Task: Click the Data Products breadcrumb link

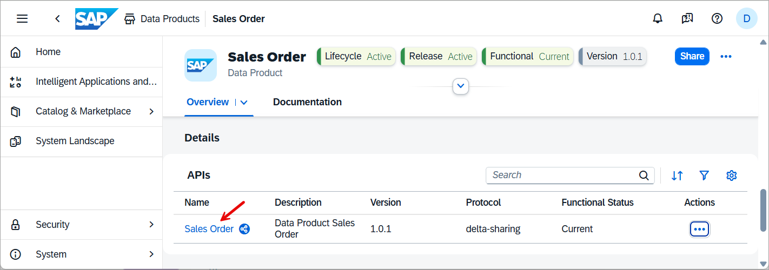Action: pos(170,19)
